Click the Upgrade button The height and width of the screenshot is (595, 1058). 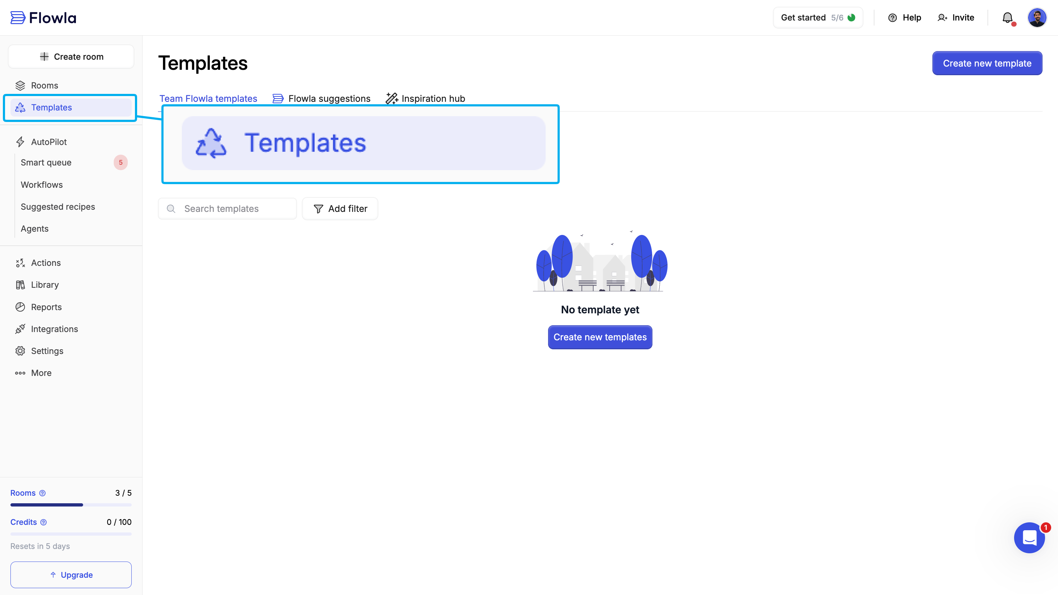71,574
